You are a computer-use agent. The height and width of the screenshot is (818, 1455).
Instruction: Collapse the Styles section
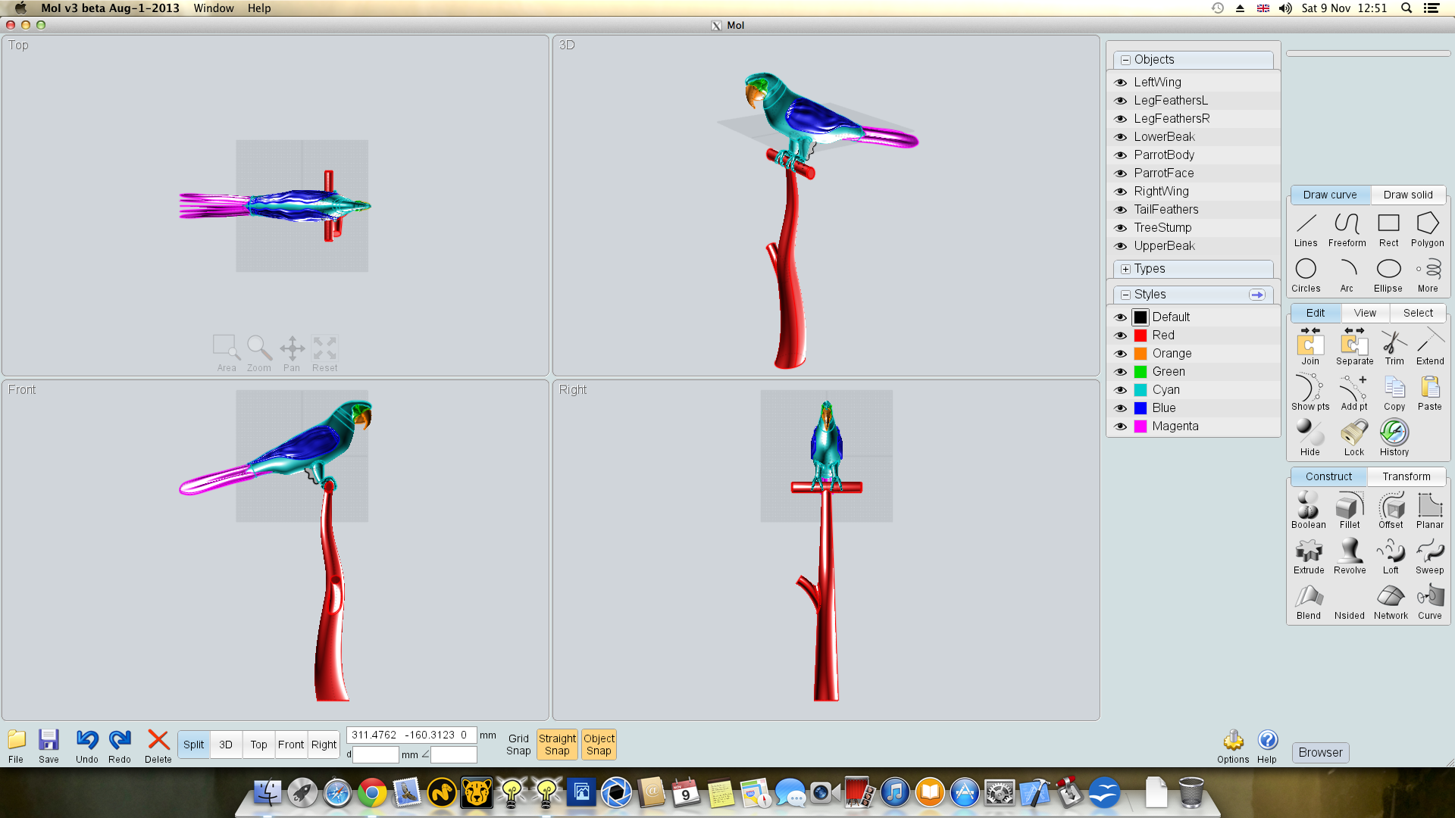(x=1126, y=295)
